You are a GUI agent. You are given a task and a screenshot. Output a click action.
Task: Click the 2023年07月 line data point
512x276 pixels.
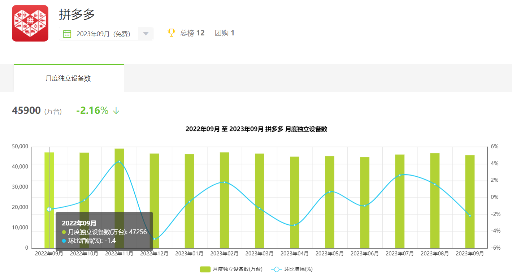coord(400,175)
